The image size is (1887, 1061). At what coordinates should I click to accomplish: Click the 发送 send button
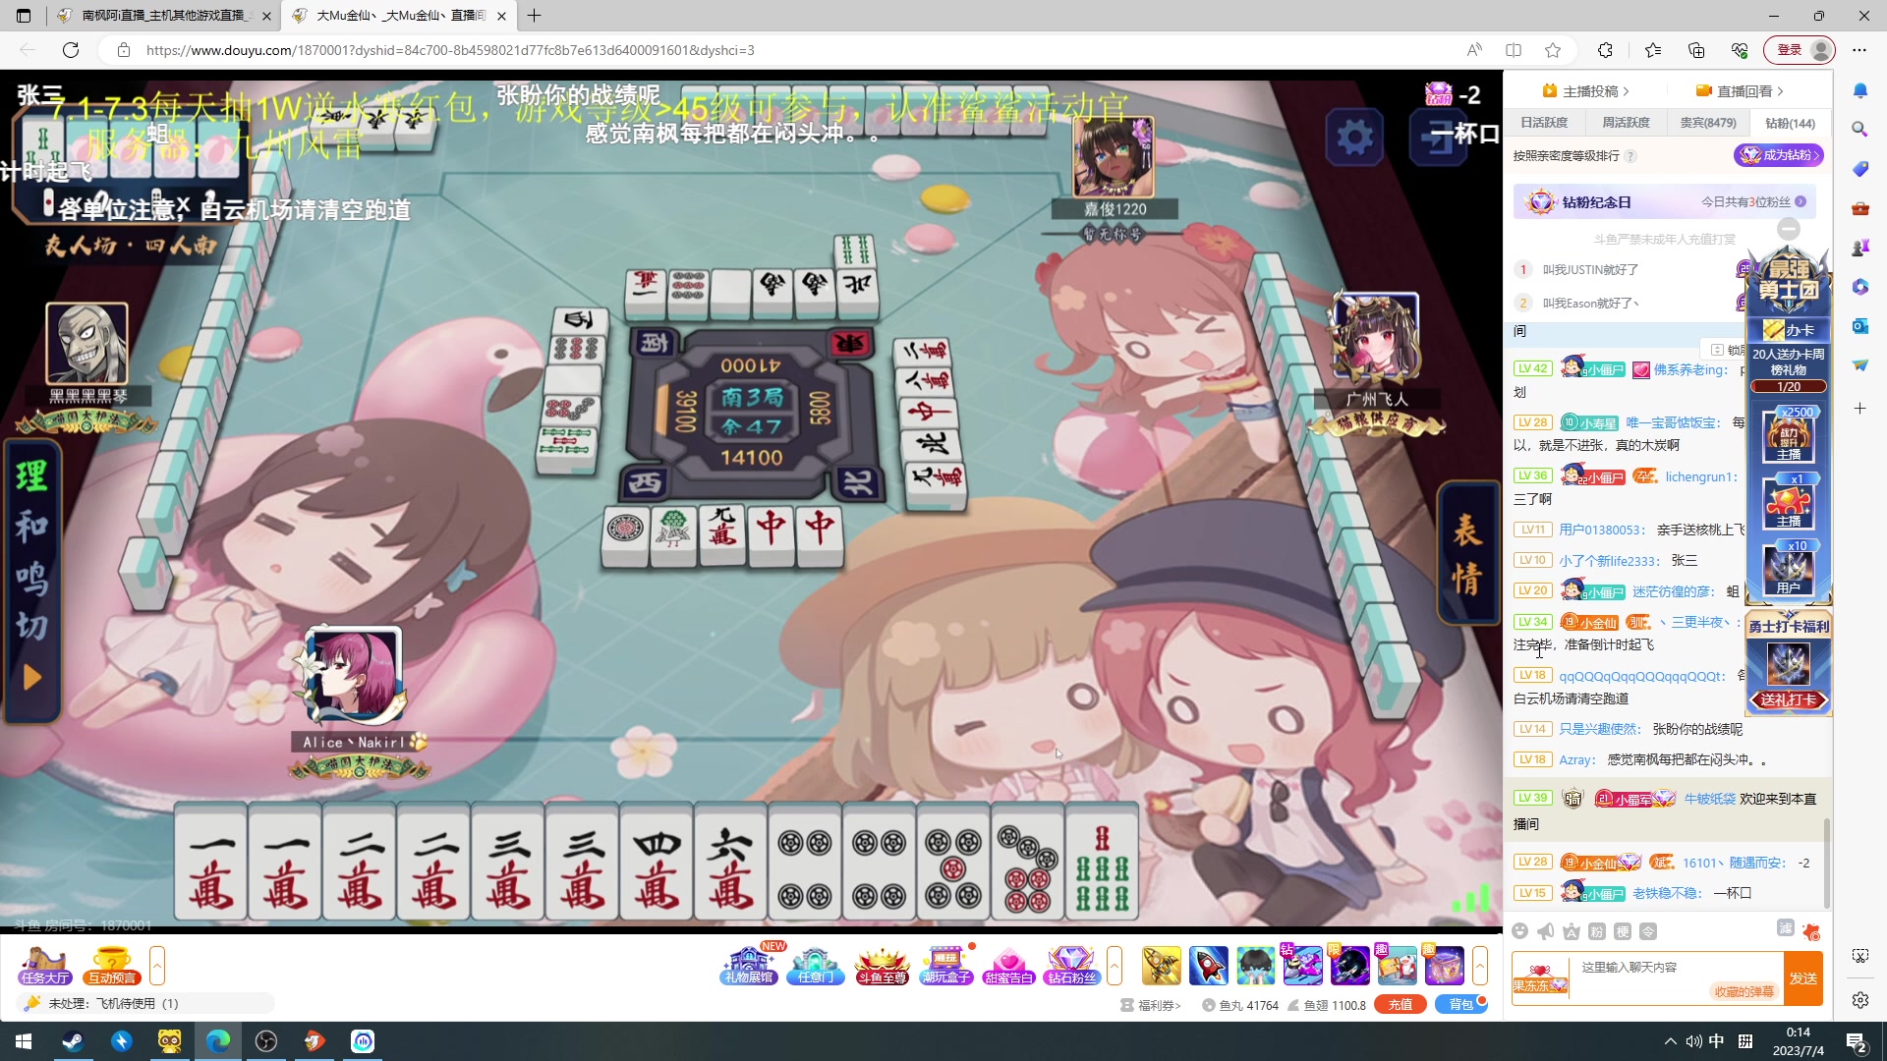tap(1803, 978)
